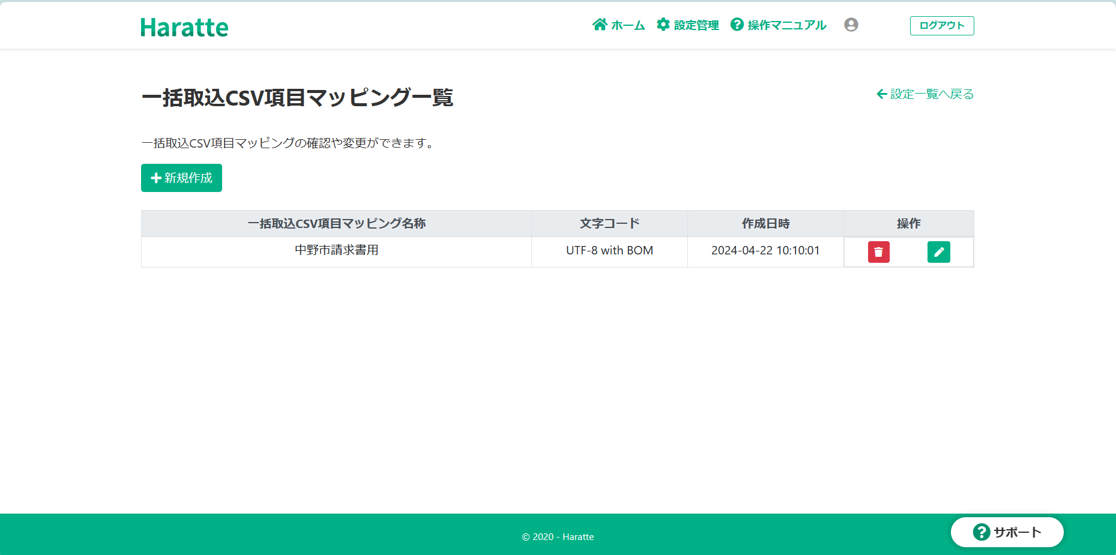Follow the 設定一覧へ戻る back link
Screen dimensions: 1116x555
pyautogui.click(x=925, y=94)
